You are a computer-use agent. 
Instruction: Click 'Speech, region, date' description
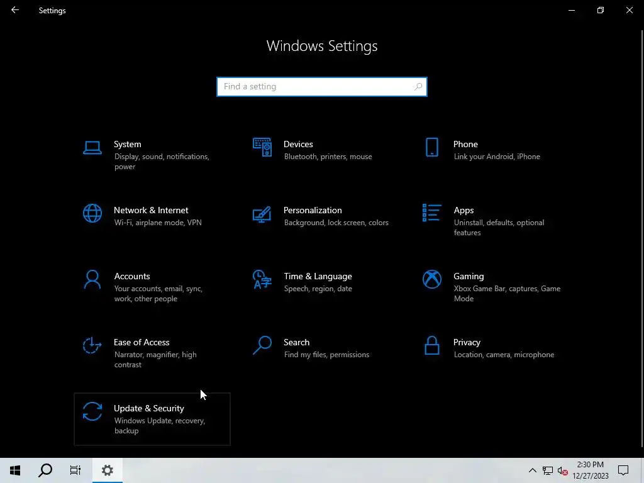[318, 289]
